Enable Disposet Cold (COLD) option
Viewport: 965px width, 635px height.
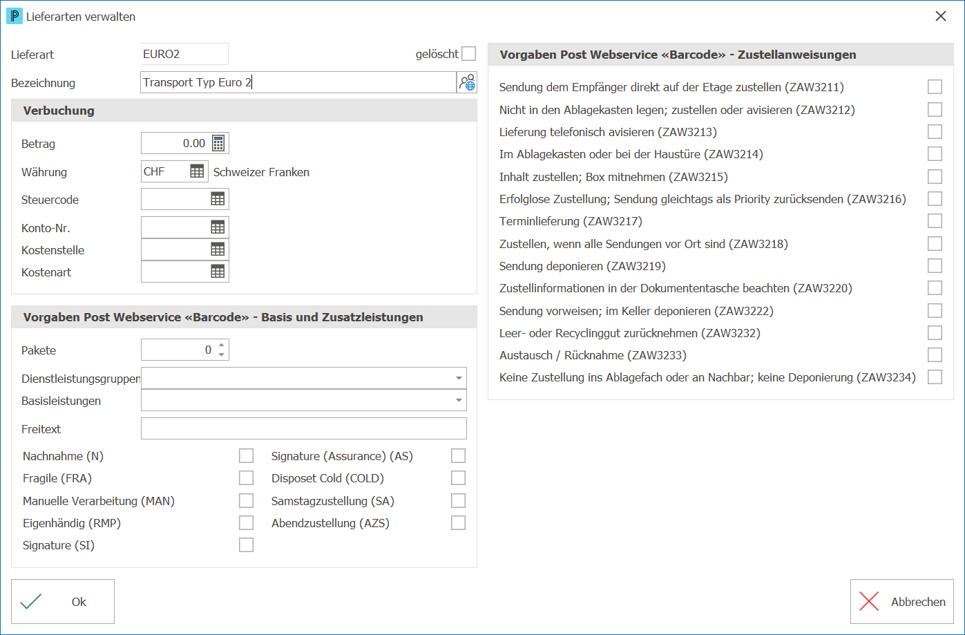(x=458, y=478)
